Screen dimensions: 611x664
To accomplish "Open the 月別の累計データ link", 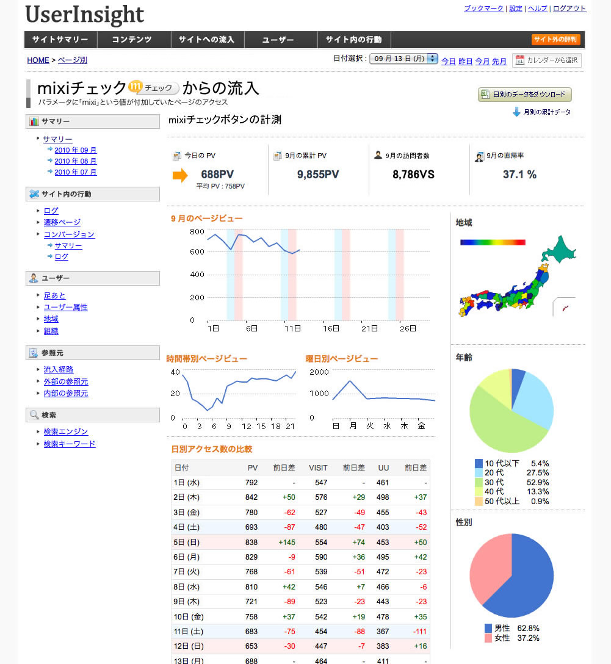I will pyautogui.click(x=547, y=112).
